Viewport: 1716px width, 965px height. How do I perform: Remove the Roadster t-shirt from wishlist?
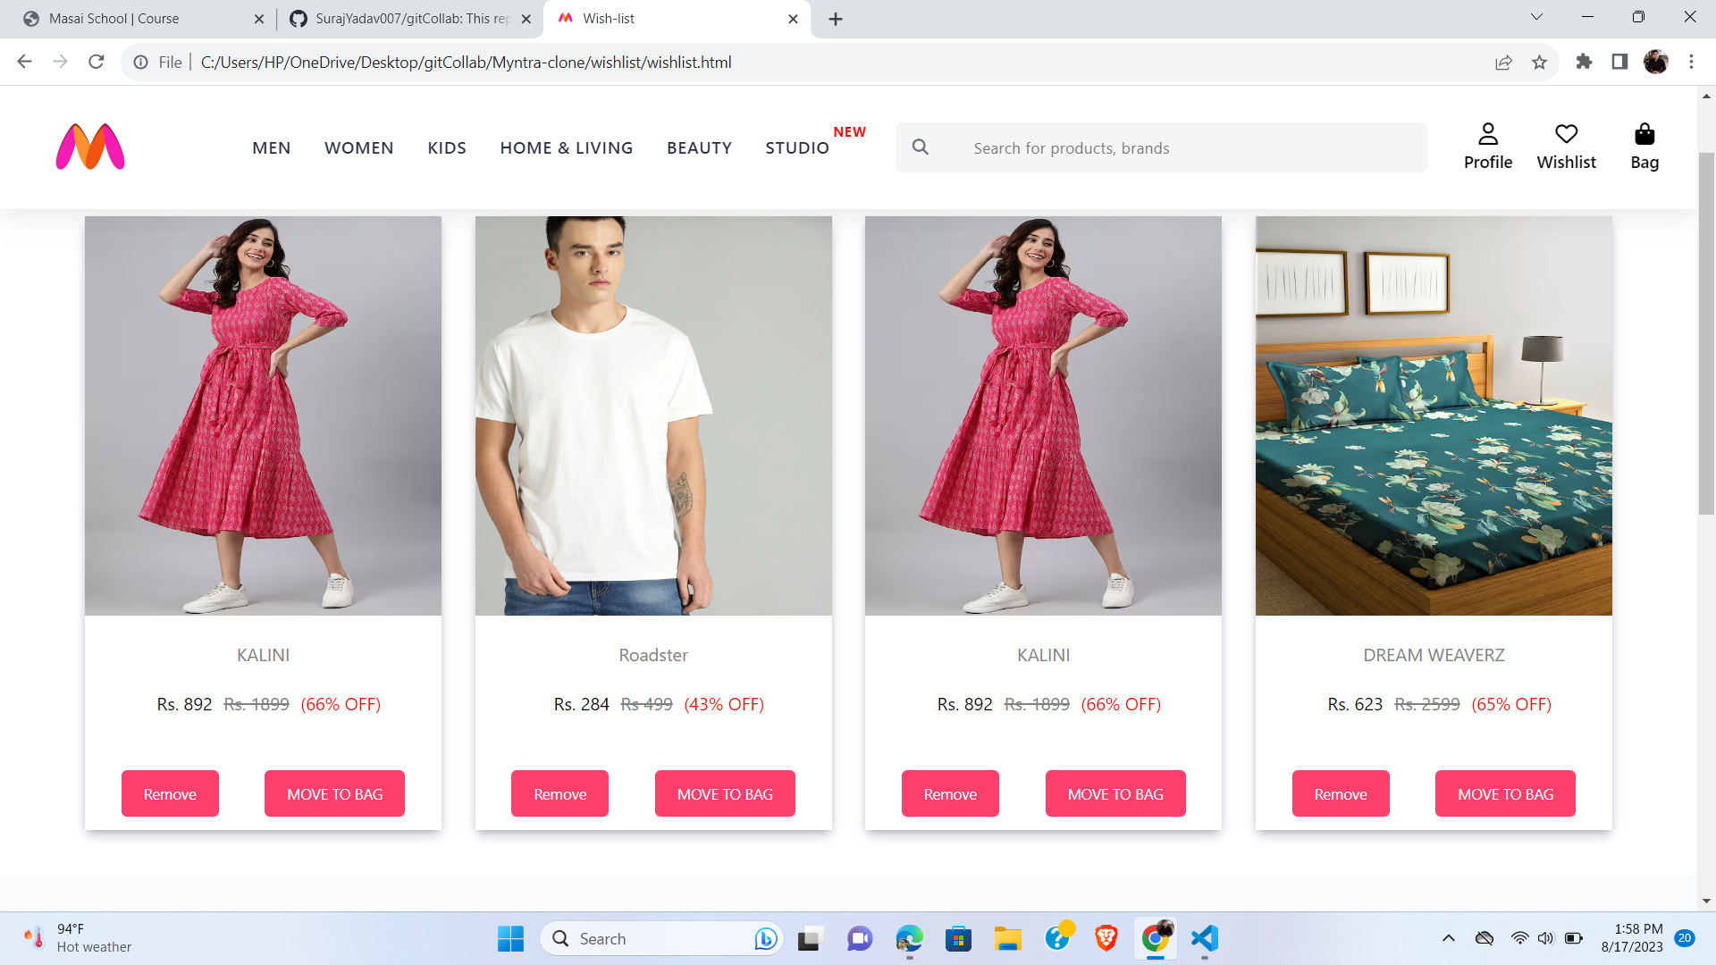point(559,793)
